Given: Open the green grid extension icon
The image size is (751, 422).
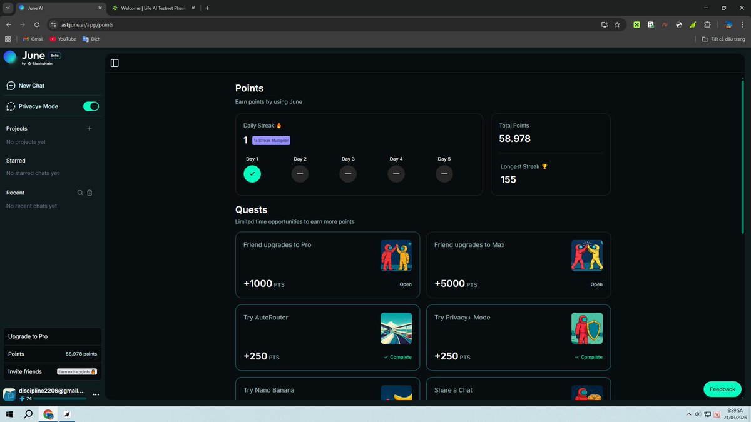Looking at the screenshot, I should point(636,24).
